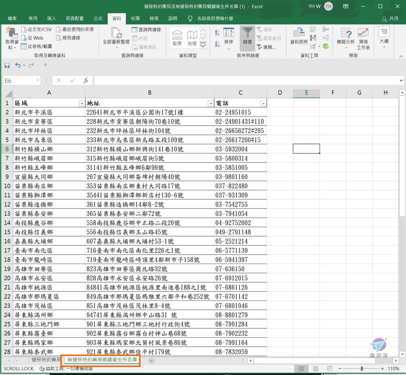
Task: Customize the Quick Access Toolbar
Action: click(45, 65)
